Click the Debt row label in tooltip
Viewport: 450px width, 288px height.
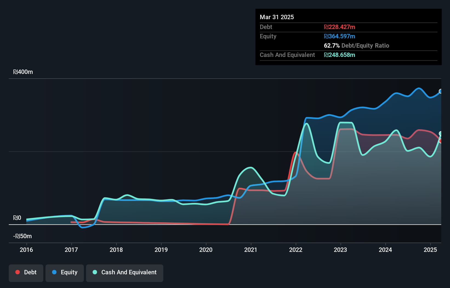pos(266,27)
